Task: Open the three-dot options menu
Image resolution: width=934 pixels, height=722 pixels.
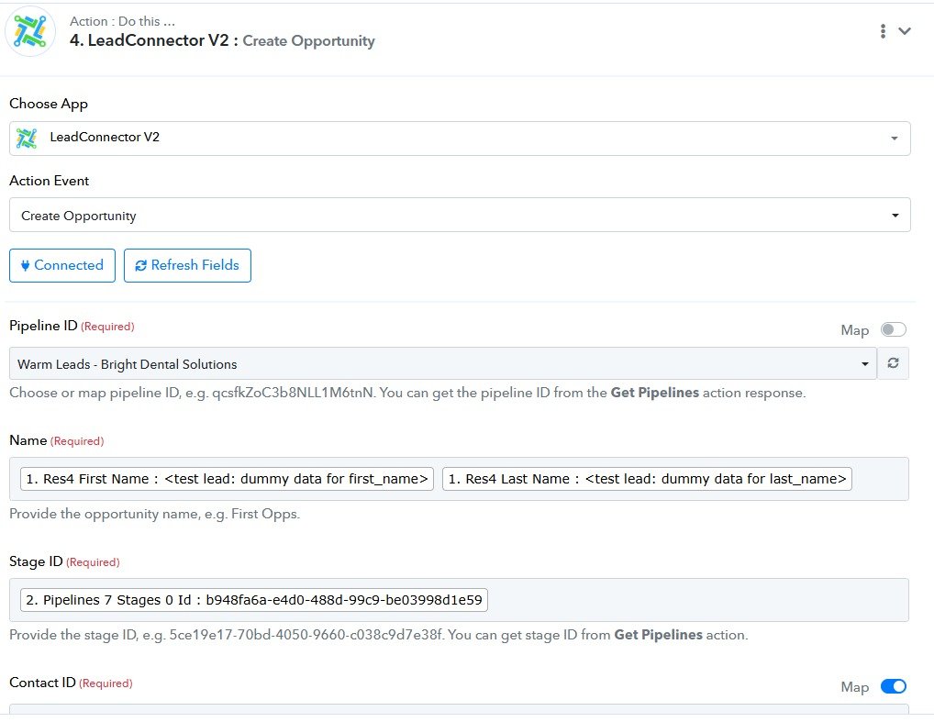Action: pyautogui.click(x=883, y=31)
